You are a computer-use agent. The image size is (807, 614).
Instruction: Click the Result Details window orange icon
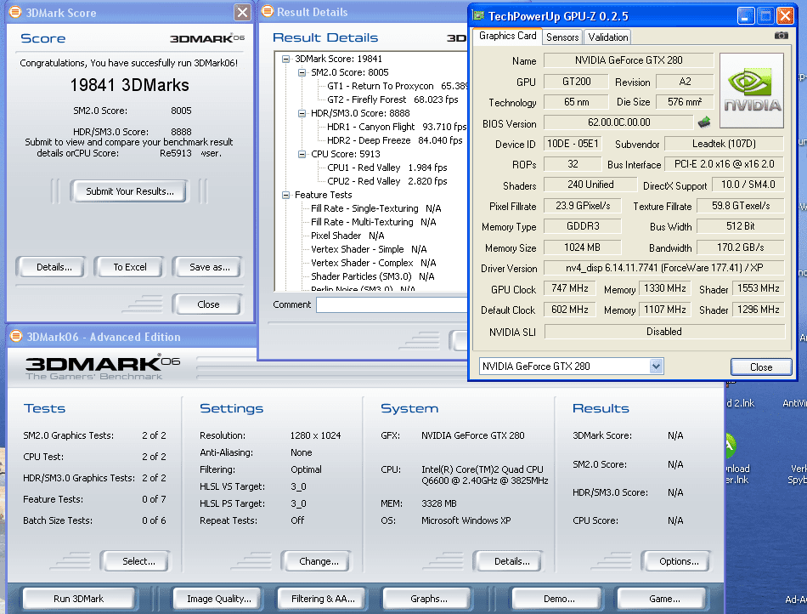(x=267, y=11)
